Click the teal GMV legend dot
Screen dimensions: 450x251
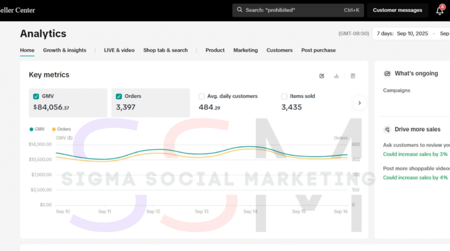pyautogui.click(x=32, y=129)
